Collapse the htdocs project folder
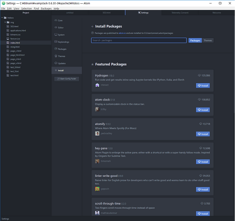Image resolution: width=235 pixels, height=221 pixels. point(2,18)
